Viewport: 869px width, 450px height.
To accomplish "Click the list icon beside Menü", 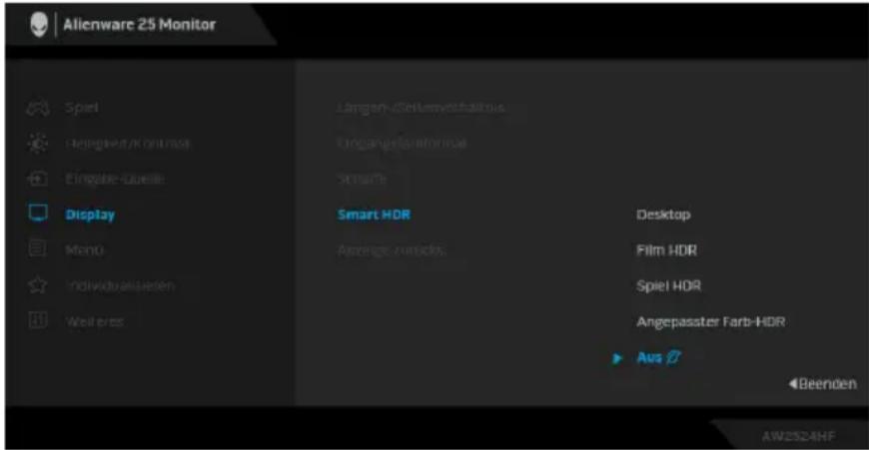I will click(37, 249).
